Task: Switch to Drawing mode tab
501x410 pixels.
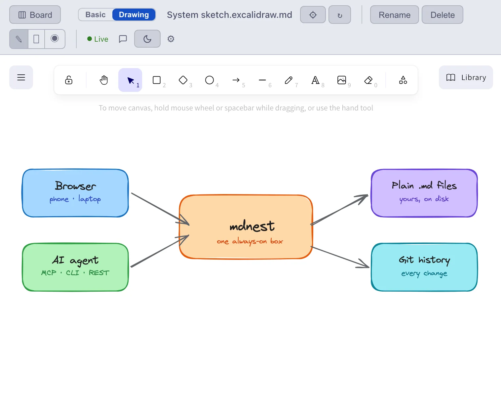Action: (x=134, y=15)
